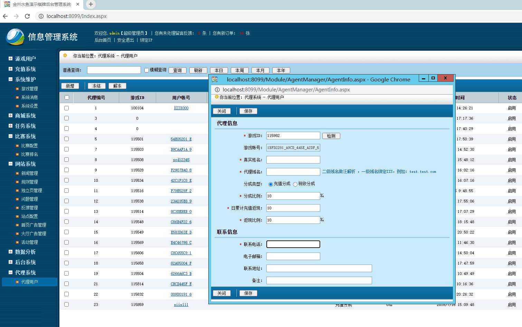The image size is (522, 327).
Task: Click the information management system logo
Action: 15,37
